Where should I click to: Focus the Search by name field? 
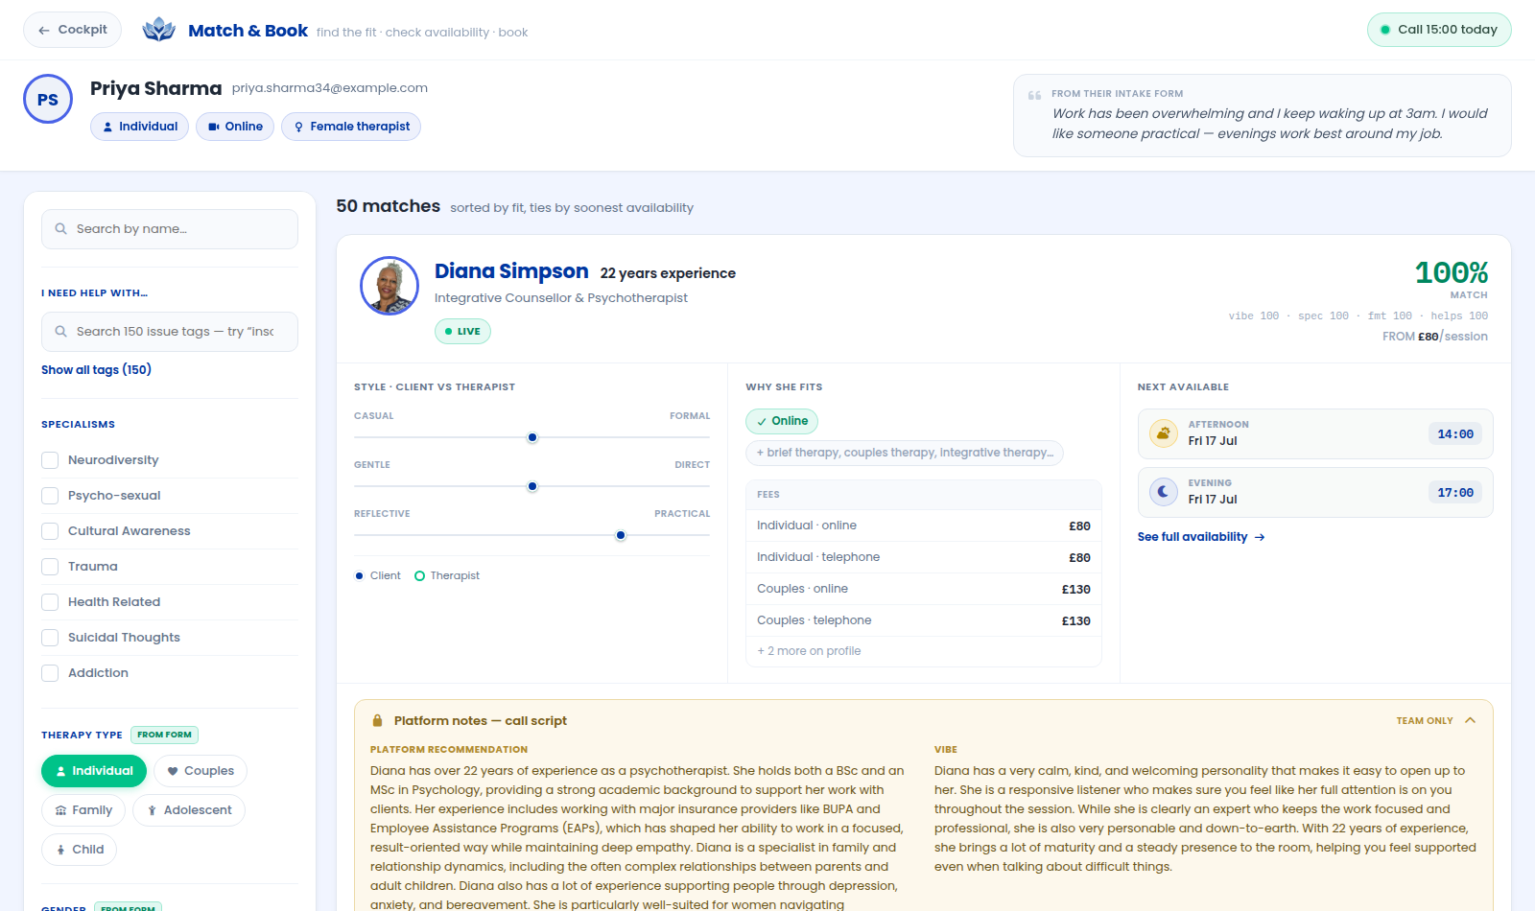(x=170, y=229)
